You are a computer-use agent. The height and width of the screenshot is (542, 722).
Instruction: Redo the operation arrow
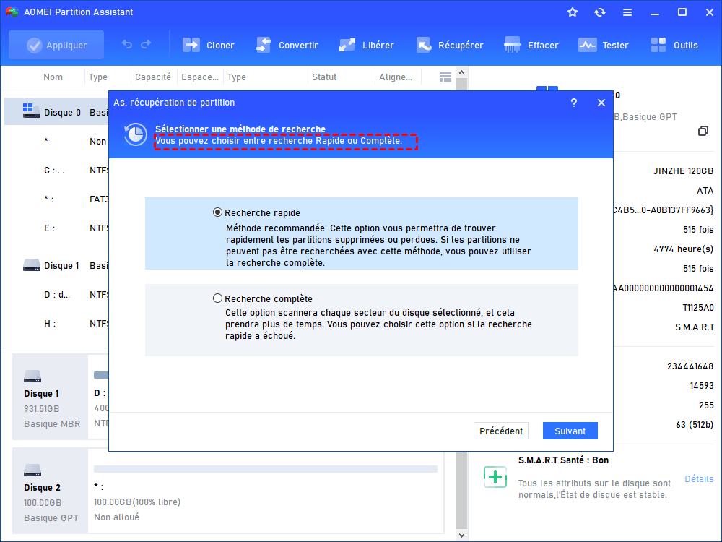tap(146, 44)
